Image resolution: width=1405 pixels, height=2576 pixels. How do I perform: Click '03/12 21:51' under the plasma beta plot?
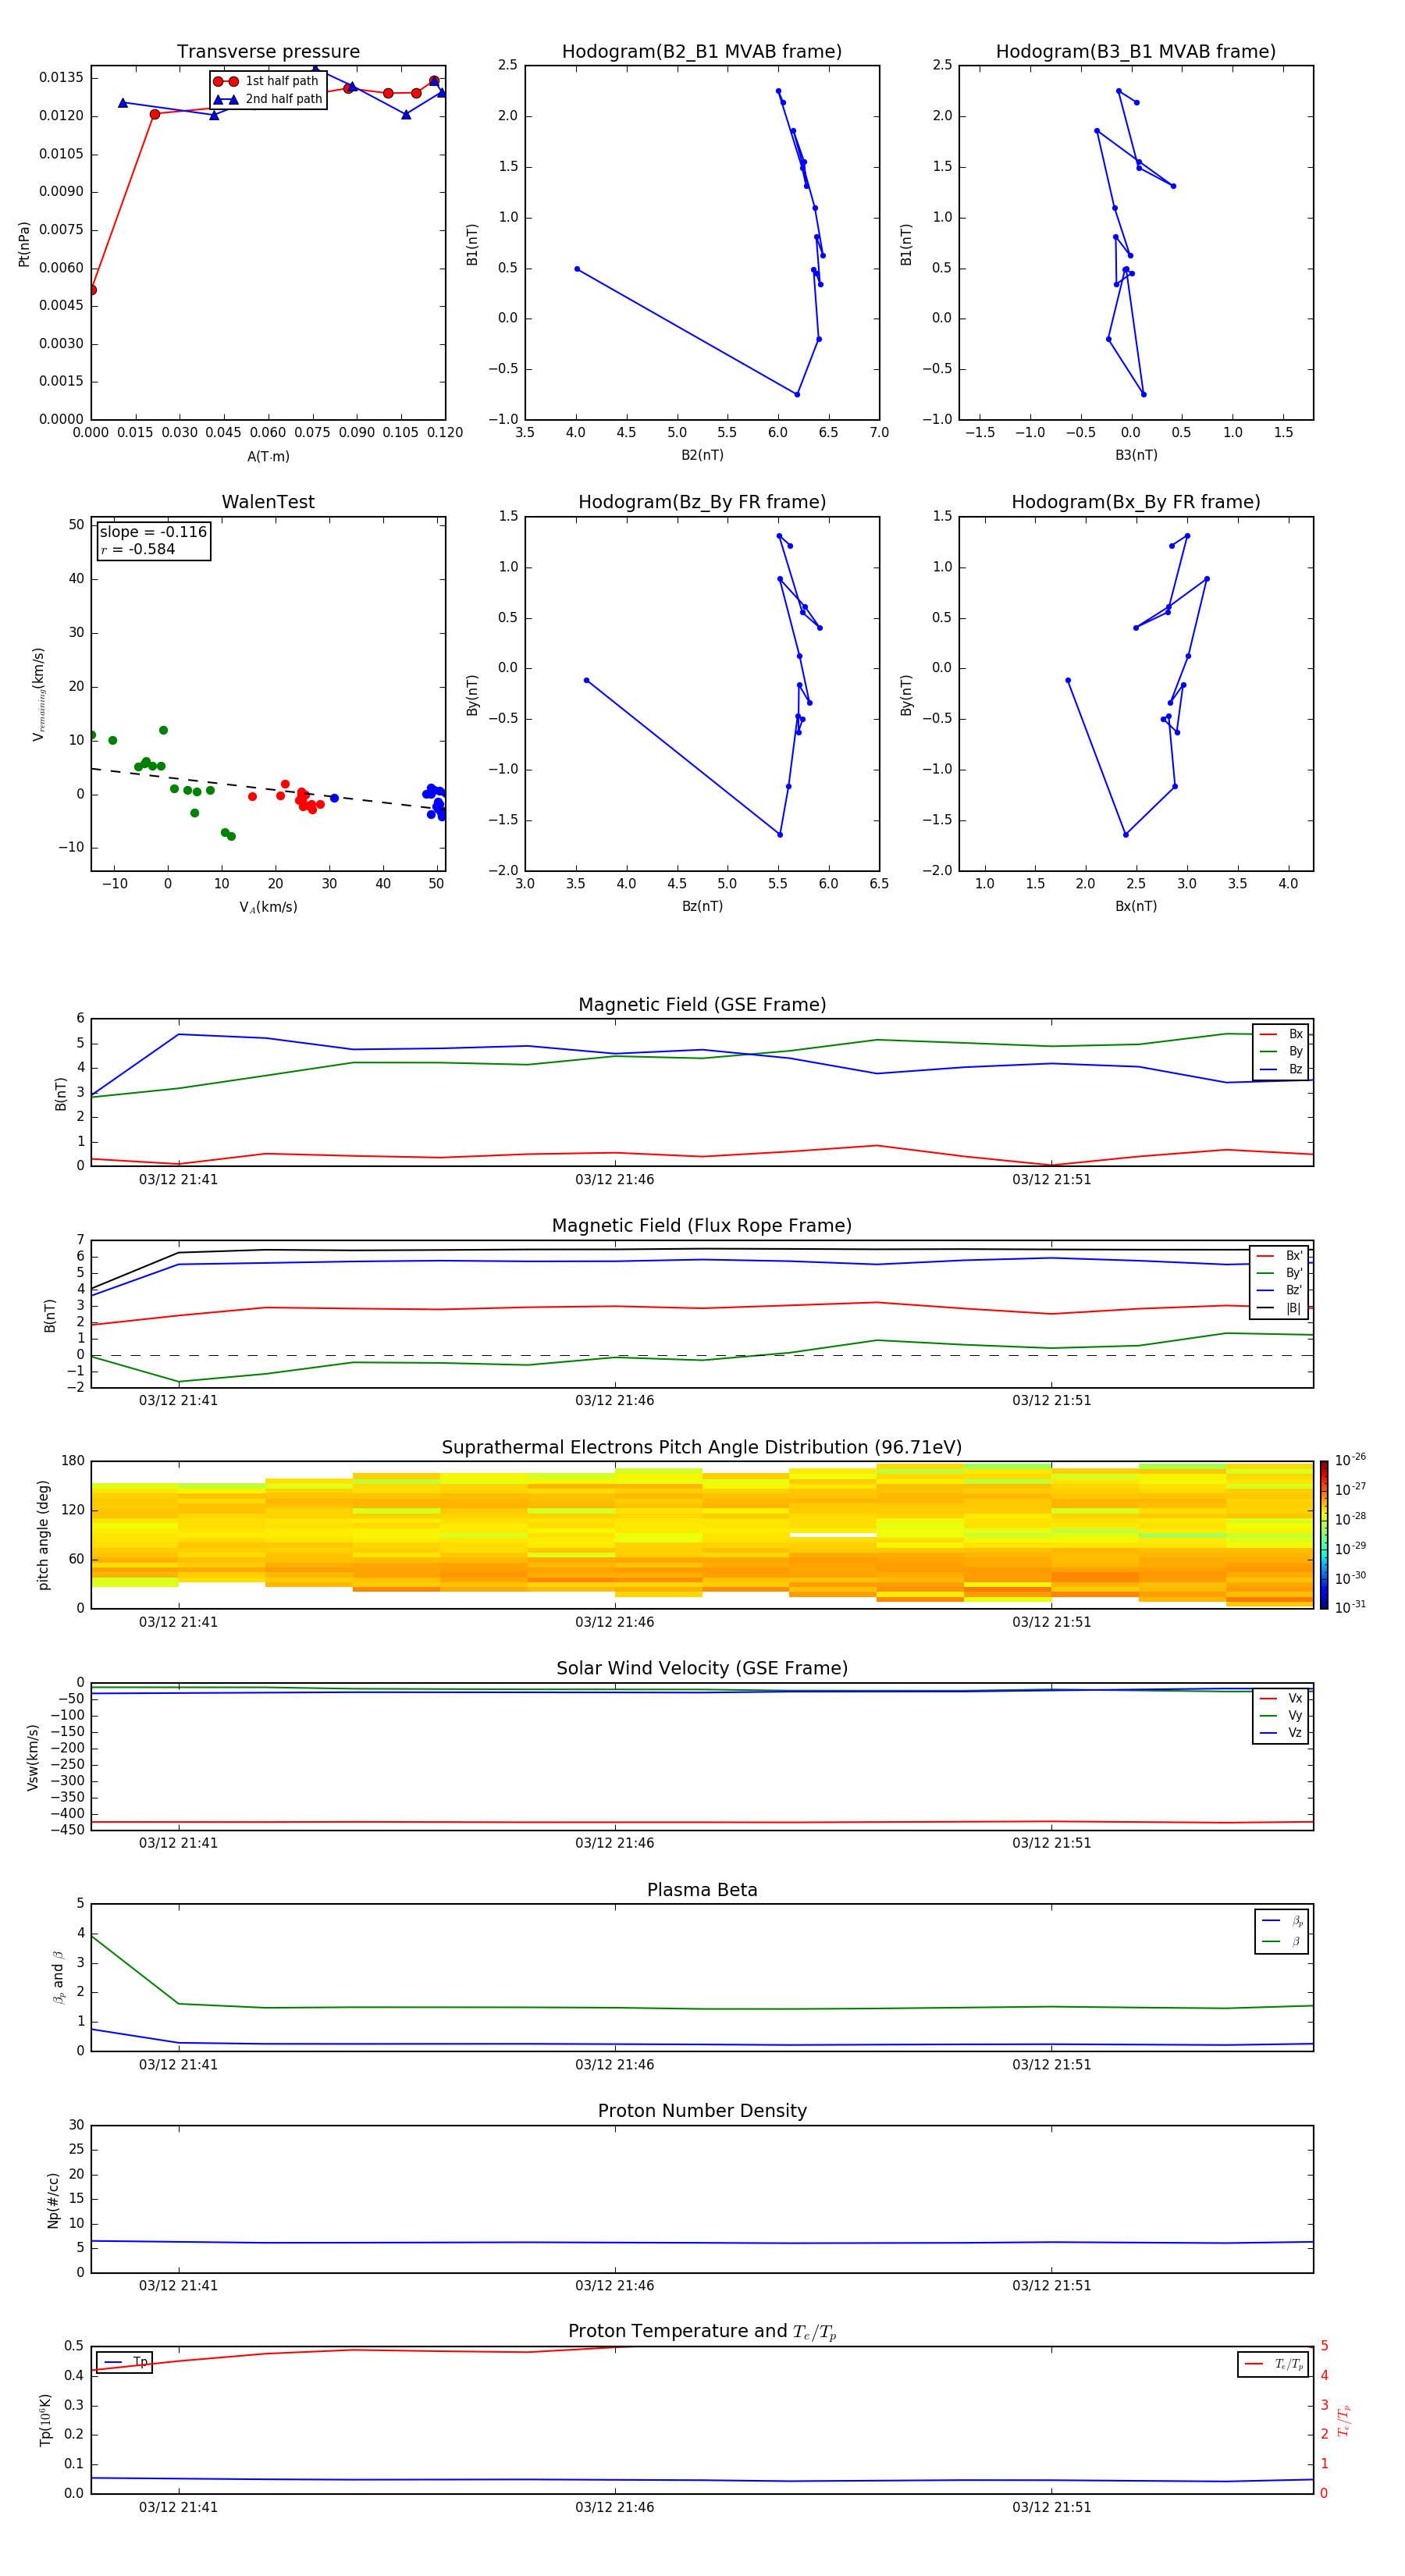click(x=1051, y=2064)
